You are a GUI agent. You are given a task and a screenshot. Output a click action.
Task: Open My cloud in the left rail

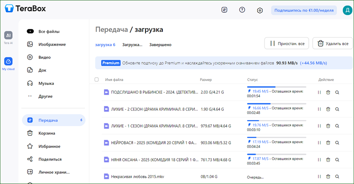(x=8, y=64)
